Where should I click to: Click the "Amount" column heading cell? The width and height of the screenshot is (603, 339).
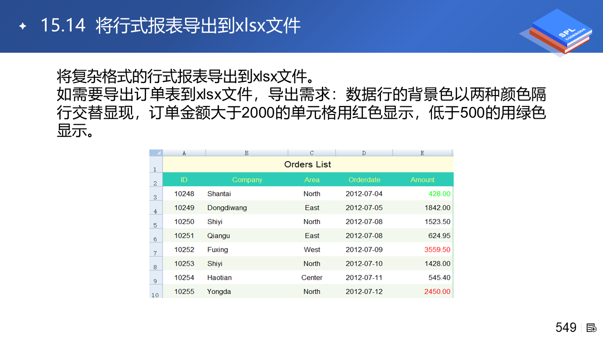pos(423,179)
